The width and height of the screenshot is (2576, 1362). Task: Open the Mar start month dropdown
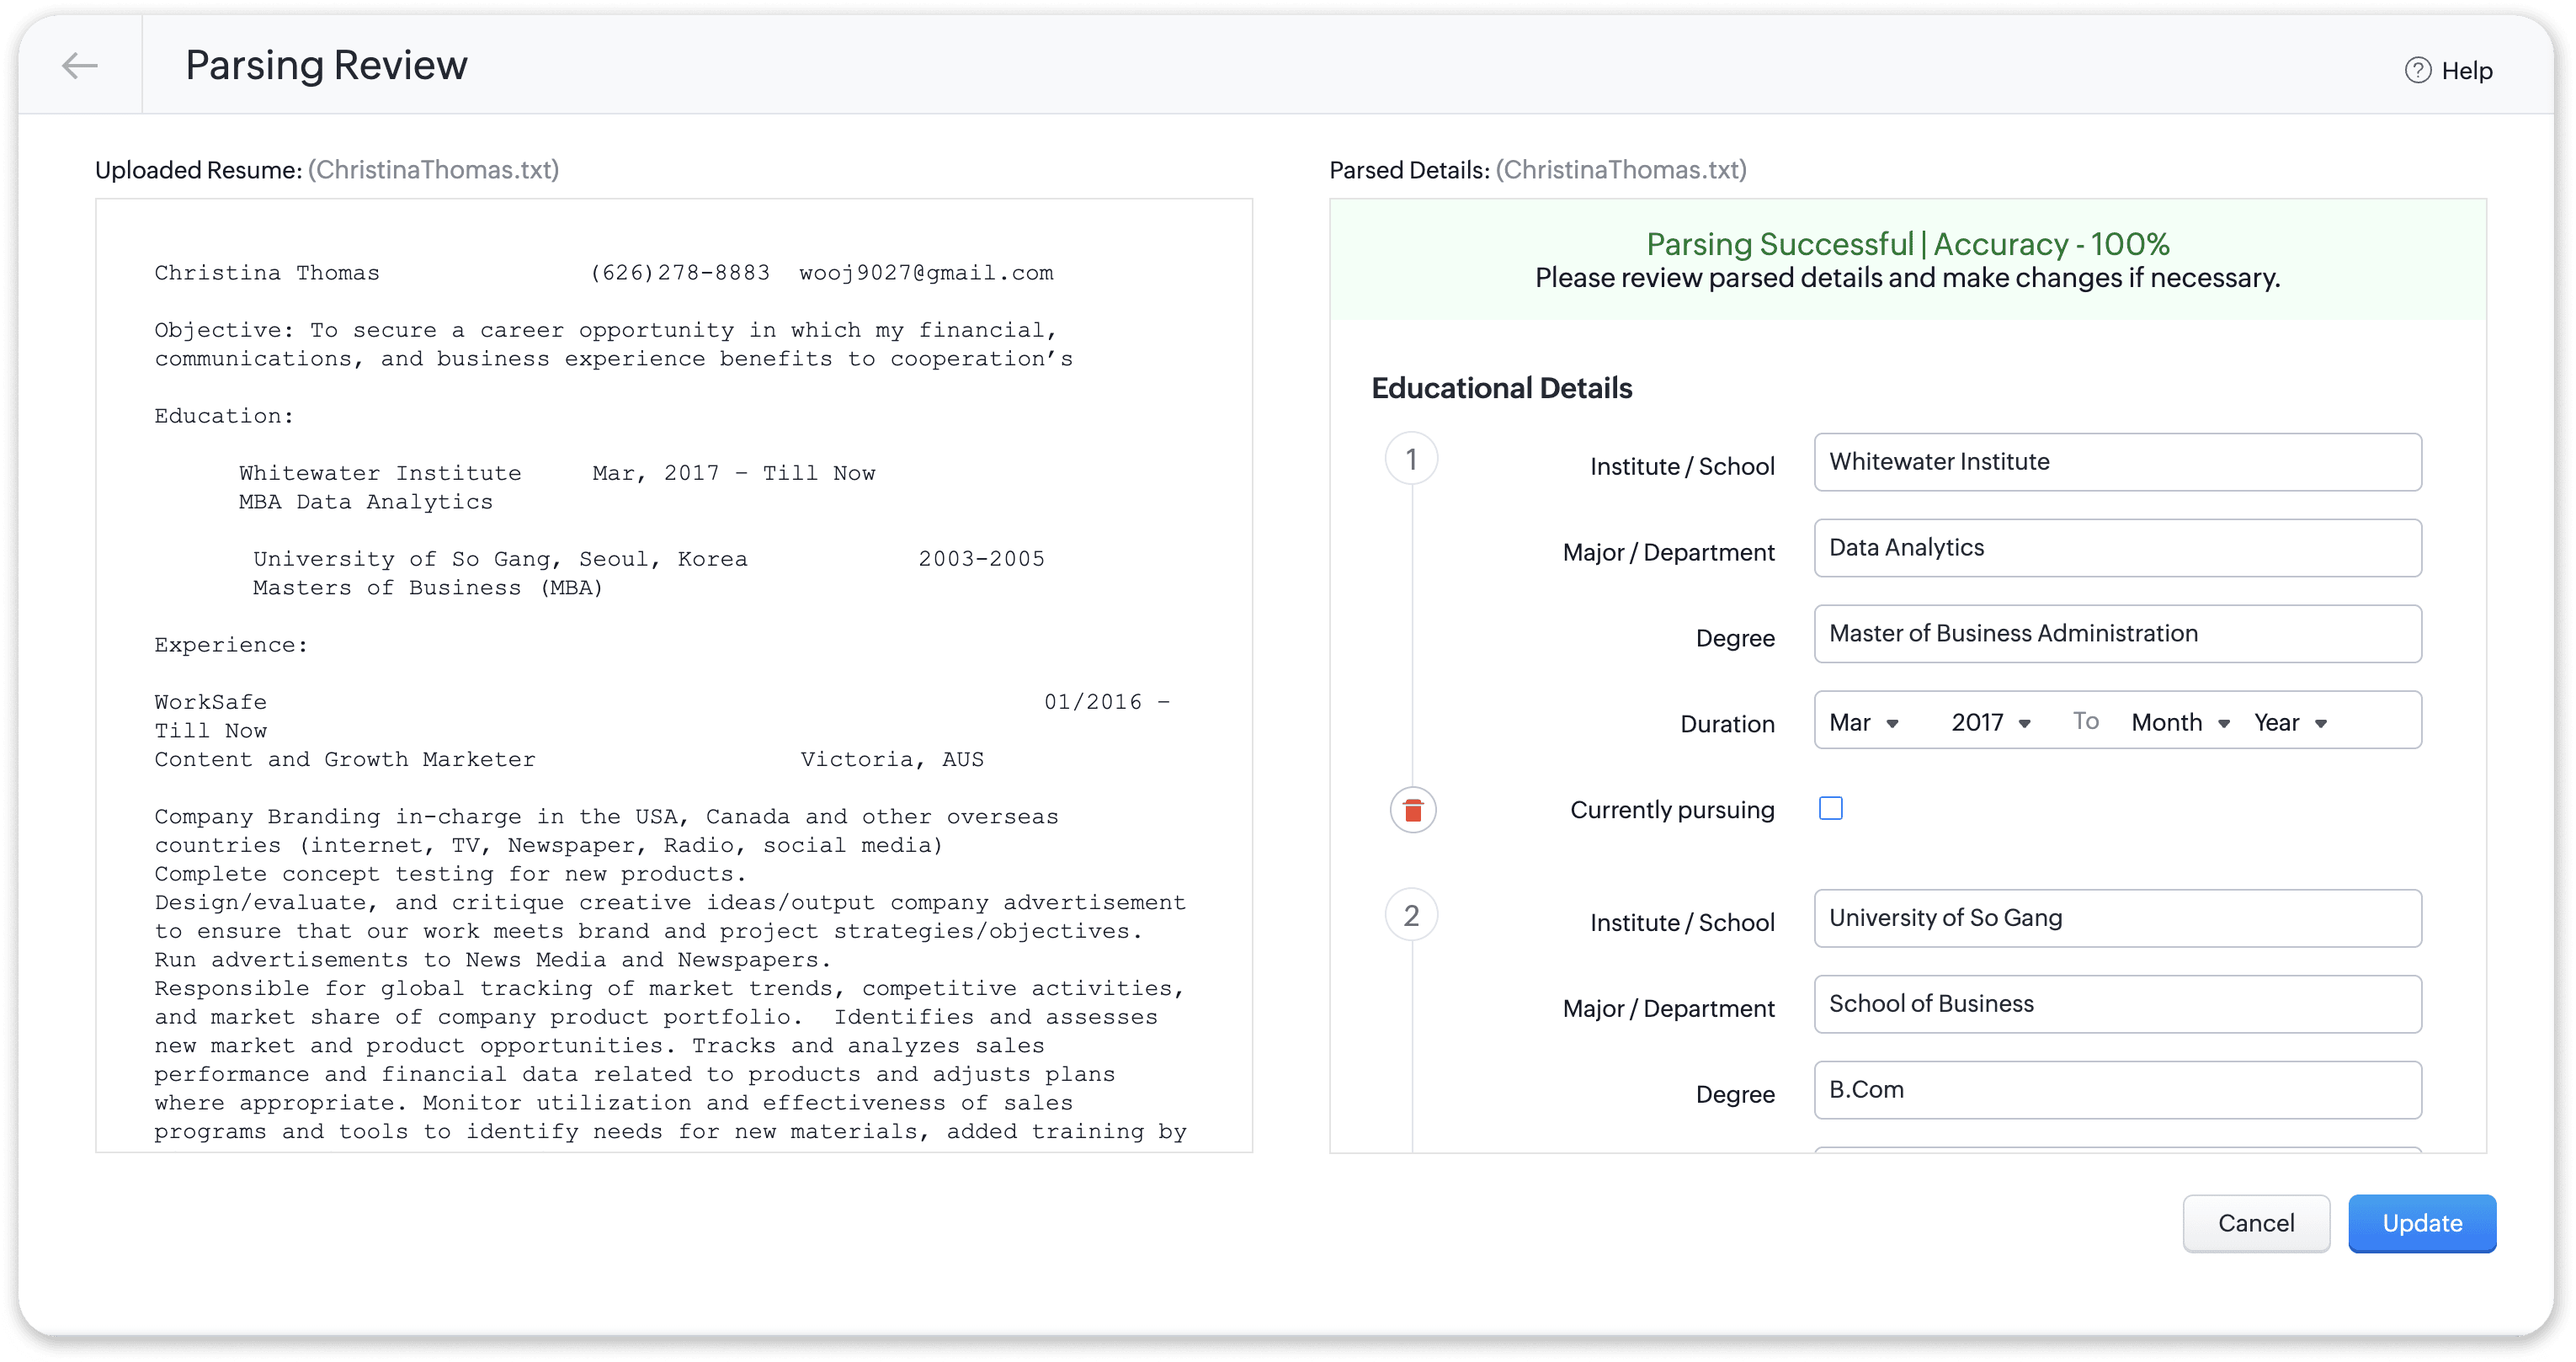pyautogui.click(x=1864, y=722)
